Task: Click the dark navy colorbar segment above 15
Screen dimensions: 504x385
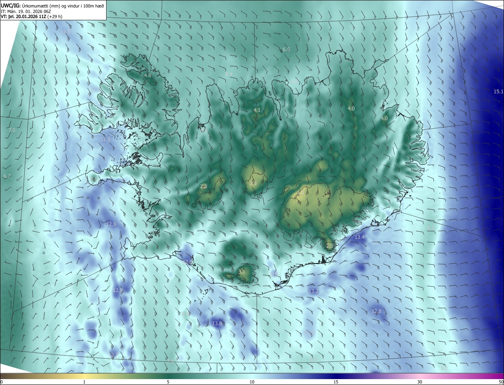Action: (x=336, y=376)
